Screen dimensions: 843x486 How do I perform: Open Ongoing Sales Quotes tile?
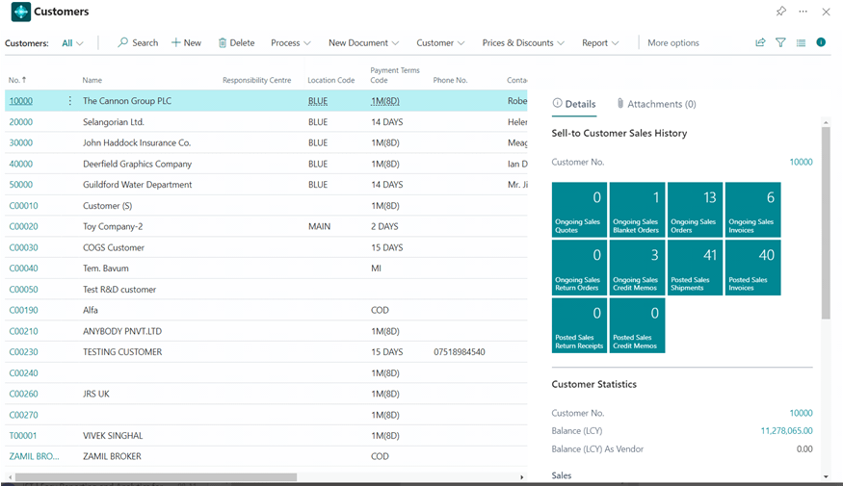point(579,210)
